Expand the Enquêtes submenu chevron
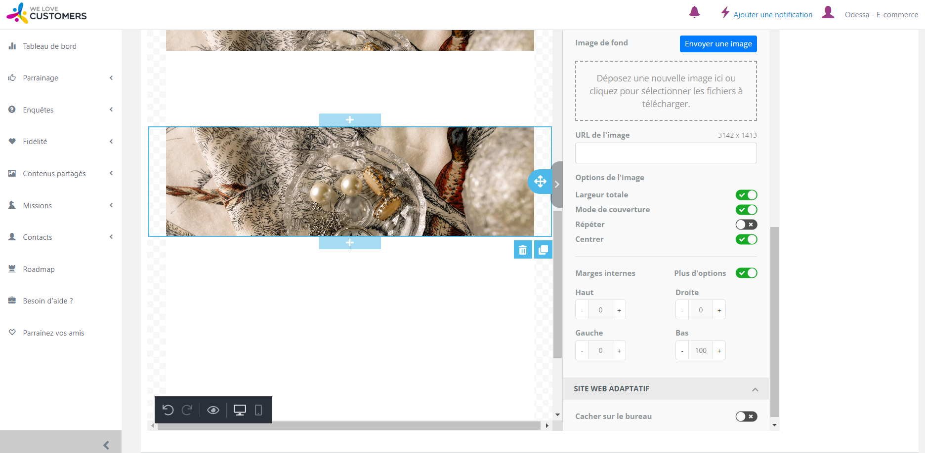Screen dimensions: 925x453 click(111, 110)
